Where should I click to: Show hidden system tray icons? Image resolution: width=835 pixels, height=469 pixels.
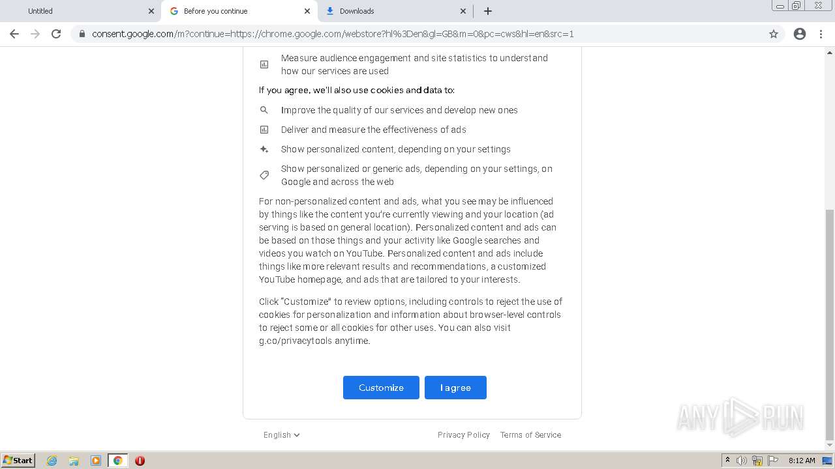click(727, 461)
